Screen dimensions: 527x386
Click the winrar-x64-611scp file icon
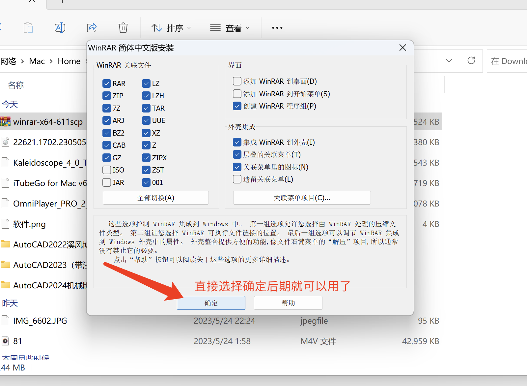click(5, 122)
